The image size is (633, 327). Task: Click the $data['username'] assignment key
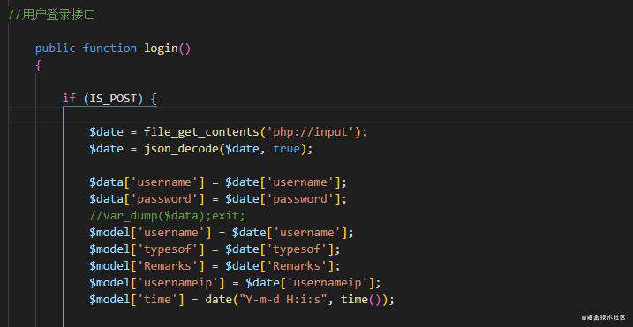pos(168,182)
